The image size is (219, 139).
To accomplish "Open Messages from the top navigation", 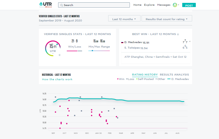I will pos(164,5).
